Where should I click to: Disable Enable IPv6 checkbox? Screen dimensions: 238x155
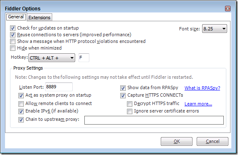(x=21, y=111)
